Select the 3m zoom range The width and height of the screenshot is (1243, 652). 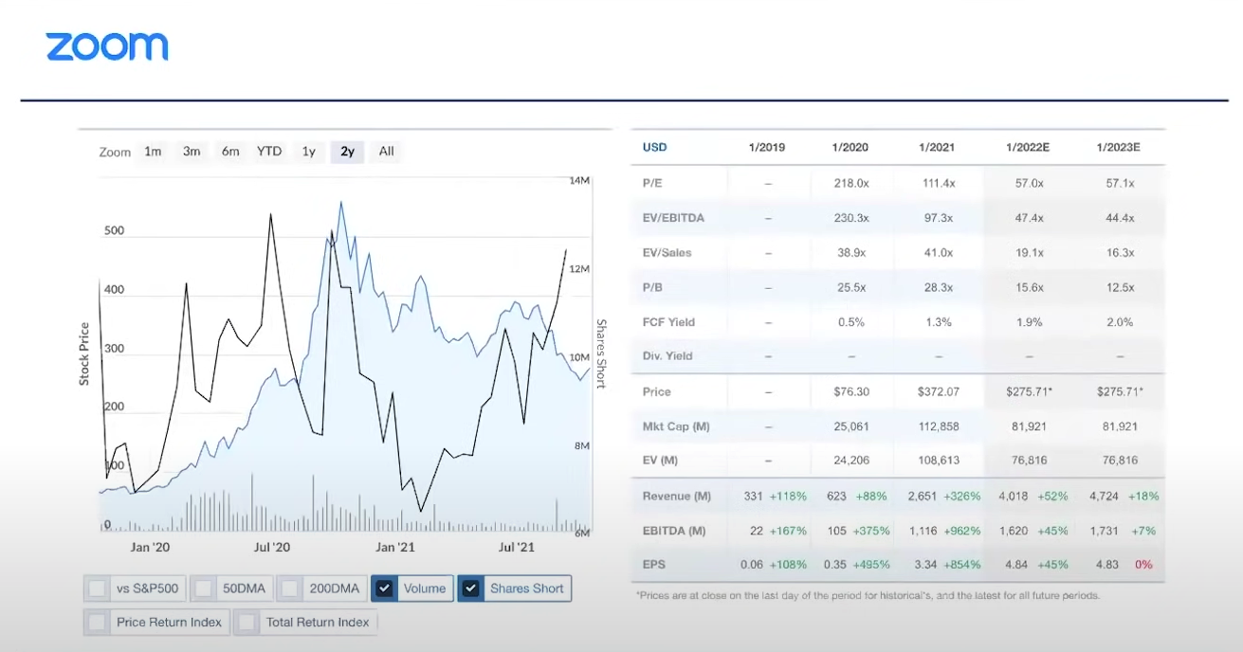(192, 152)
